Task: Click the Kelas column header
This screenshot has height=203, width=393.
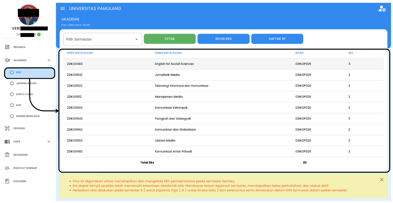Action: pos(299,53)
